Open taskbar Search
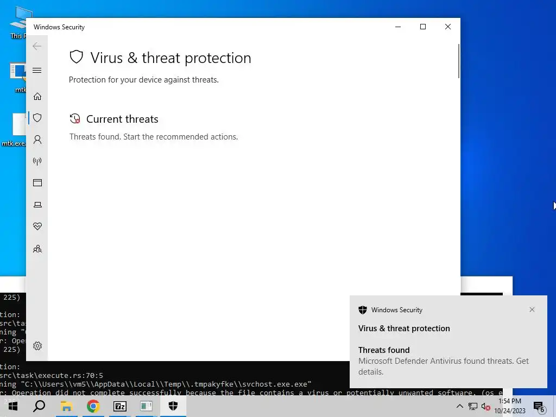Image resolution: width=556 pixels, height=417 pixels. pyautogui.click(x=39, y=406)
